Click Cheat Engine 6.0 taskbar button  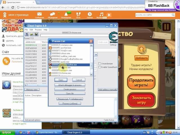76,132
